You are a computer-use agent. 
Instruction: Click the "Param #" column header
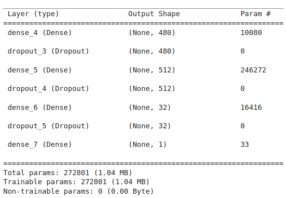(255, 14)
